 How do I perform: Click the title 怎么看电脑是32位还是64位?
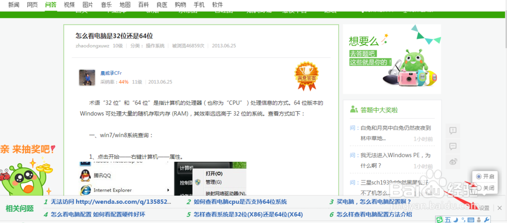click(x=114, y=35)
